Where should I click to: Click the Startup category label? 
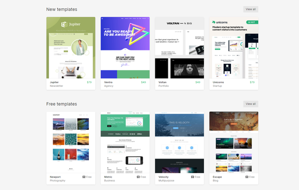click(217, 86)
